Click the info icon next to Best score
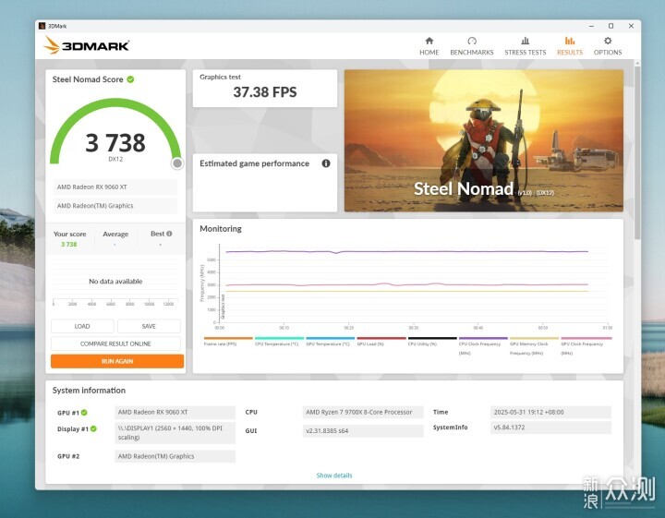Image resolution: width=665 pixels, height=518 pixels. (169, 234)
